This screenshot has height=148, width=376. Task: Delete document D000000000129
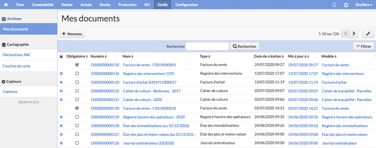click(x=61, y=117)
